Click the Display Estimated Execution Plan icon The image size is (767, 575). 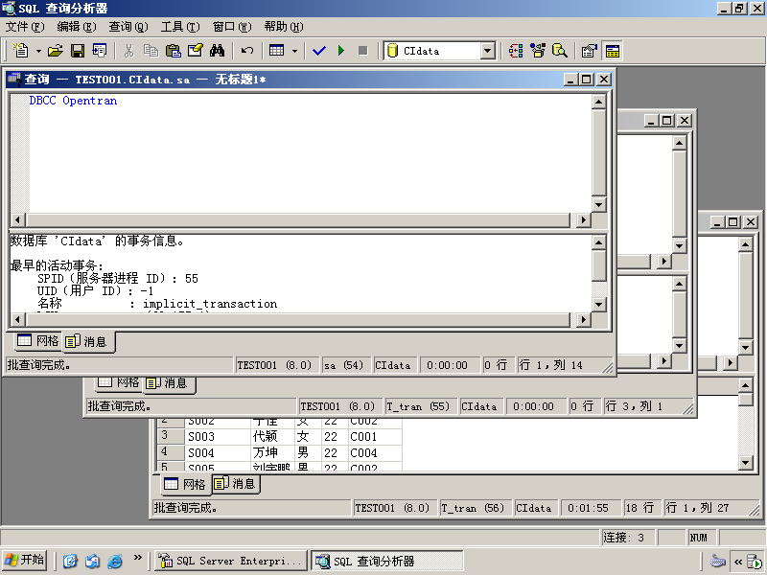tap(516, 51)
